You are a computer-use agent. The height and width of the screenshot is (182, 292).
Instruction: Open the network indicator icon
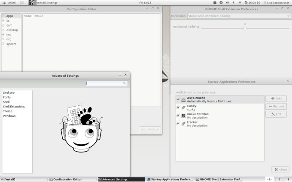pos(240,3)
